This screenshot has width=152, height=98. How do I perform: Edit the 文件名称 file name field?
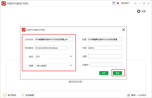point(54,39)
